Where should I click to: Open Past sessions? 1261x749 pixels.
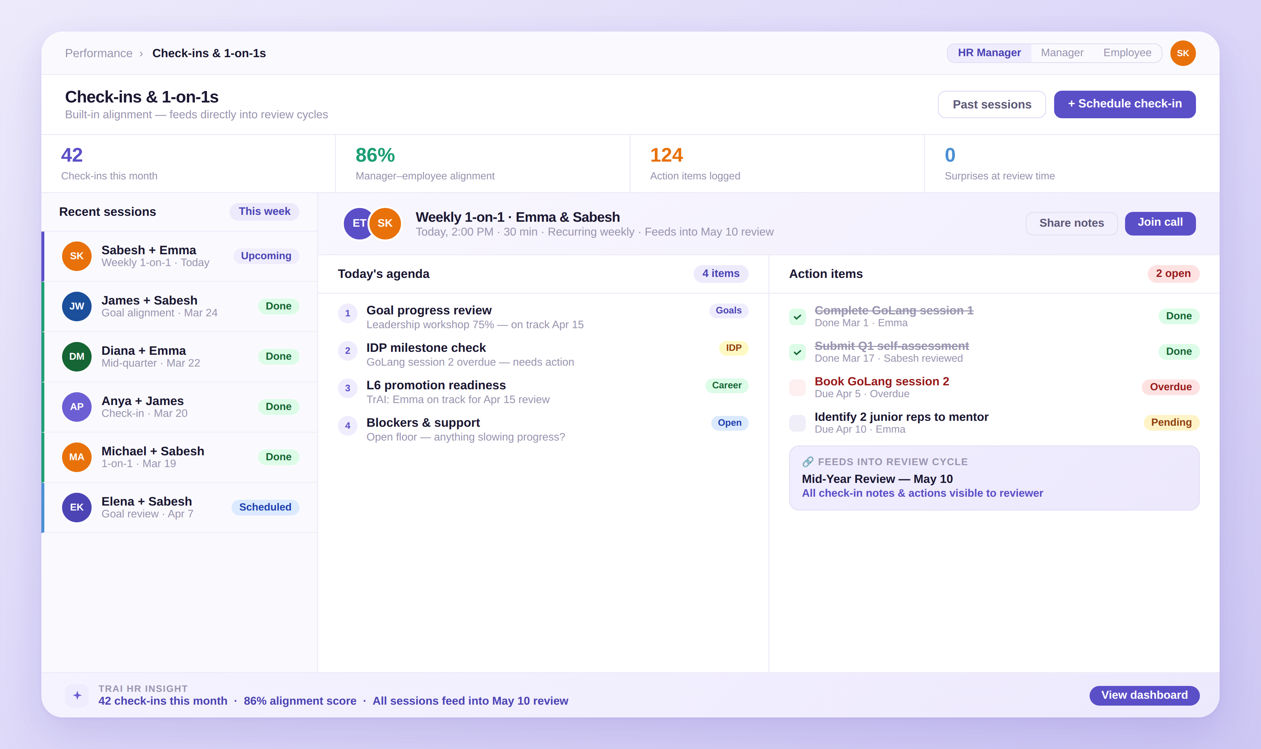992,104
